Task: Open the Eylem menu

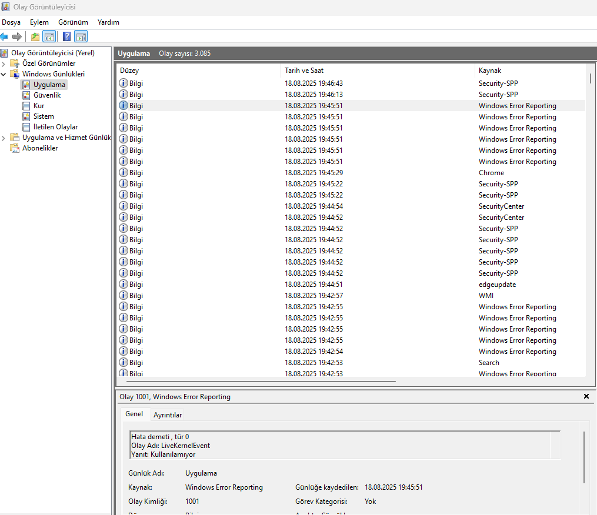Action: coord(39,22)
